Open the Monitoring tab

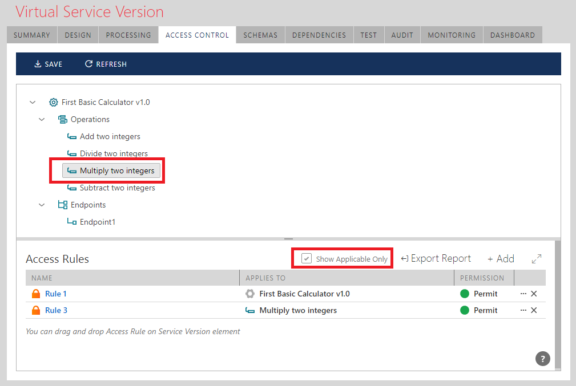(451, 35)
